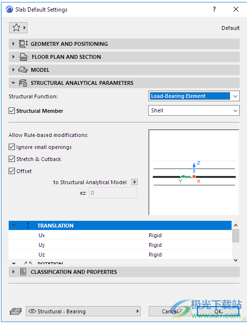This screenshot has height=323, width=247.
Task: Toggle the Stretch & Cutback checkbox
Action: click(12, 159)
